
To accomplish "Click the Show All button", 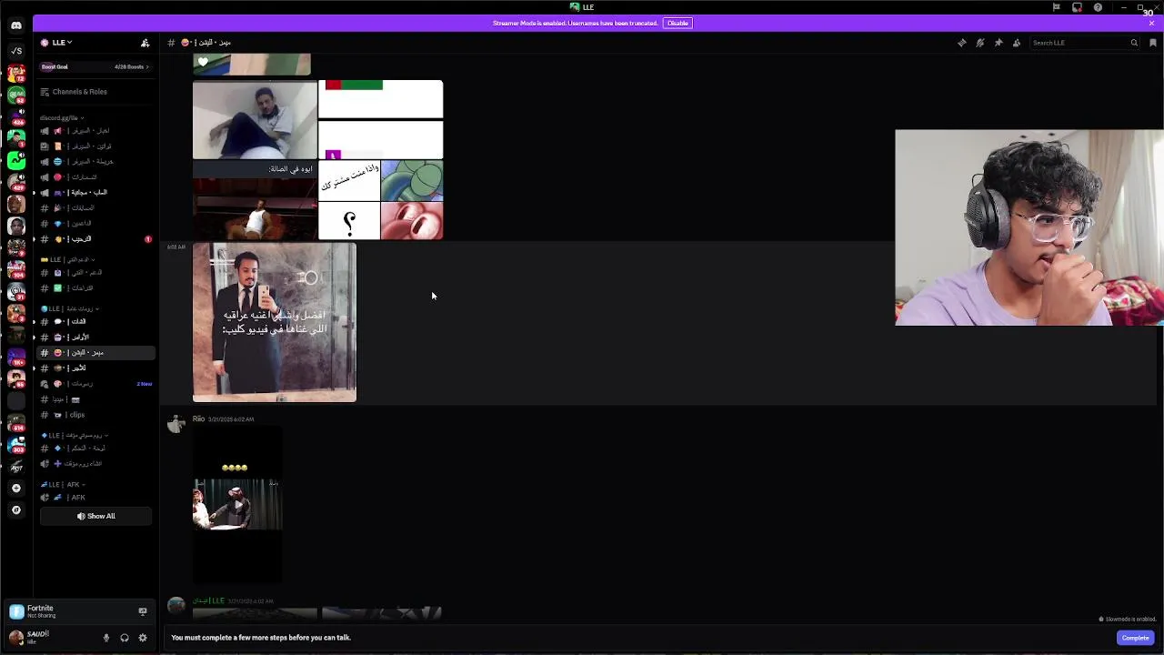I will 95,516.
